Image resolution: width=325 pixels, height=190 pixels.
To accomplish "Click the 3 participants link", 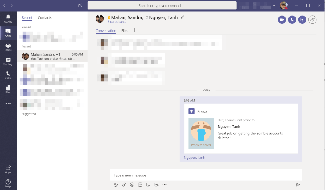I will (x=117, y=22).
